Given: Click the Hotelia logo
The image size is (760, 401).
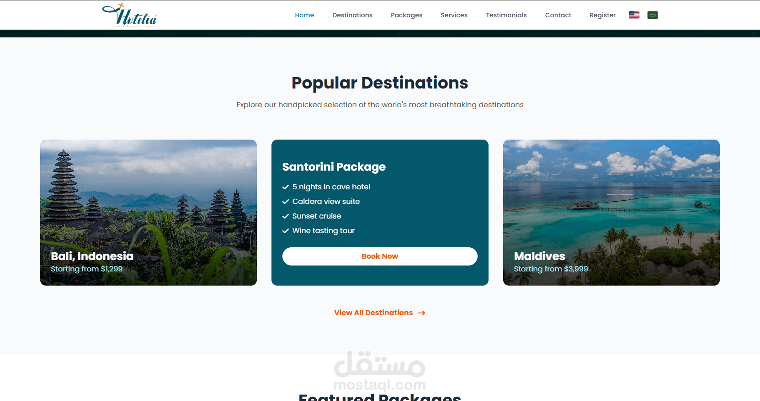Looking at the screenshot, I should point(130,15).
